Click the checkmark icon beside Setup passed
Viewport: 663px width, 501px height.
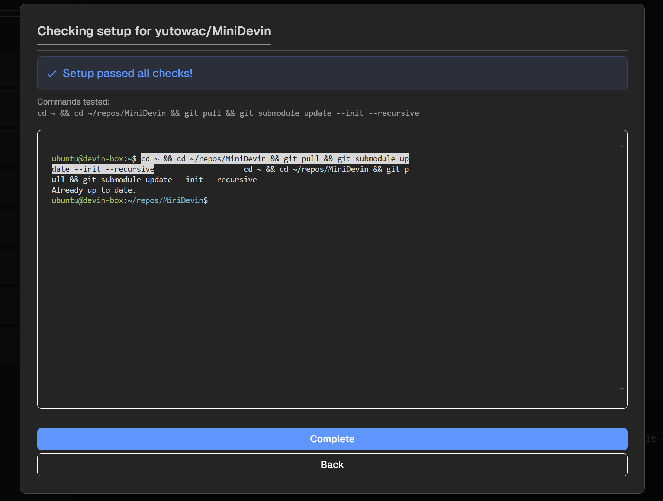[52, 74]
